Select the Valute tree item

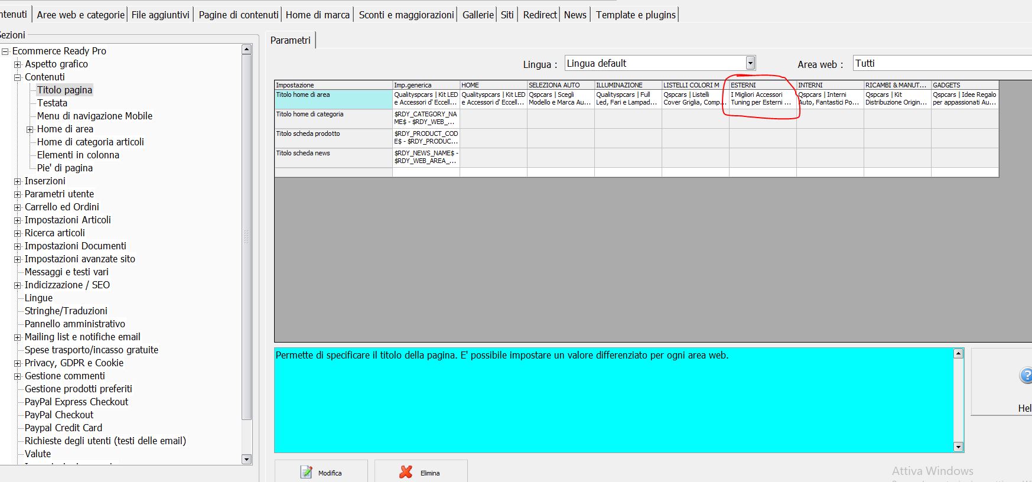pos(38,454)
